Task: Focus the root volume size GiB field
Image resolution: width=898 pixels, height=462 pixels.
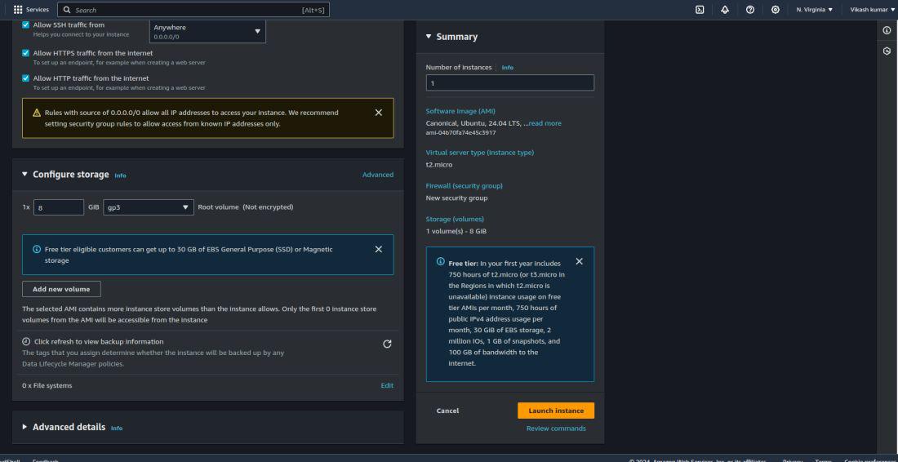Action: (x=59, y=207)
